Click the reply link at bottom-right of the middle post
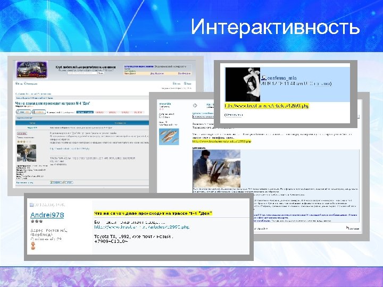This screenshot has width=383, height=287. point(353,228)
